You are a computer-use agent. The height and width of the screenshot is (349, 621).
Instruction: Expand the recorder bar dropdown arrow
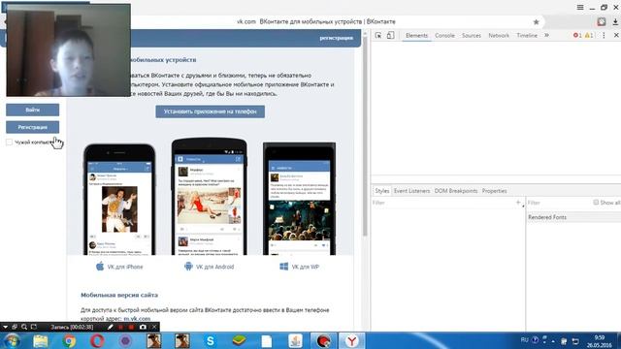click(5, 327)
